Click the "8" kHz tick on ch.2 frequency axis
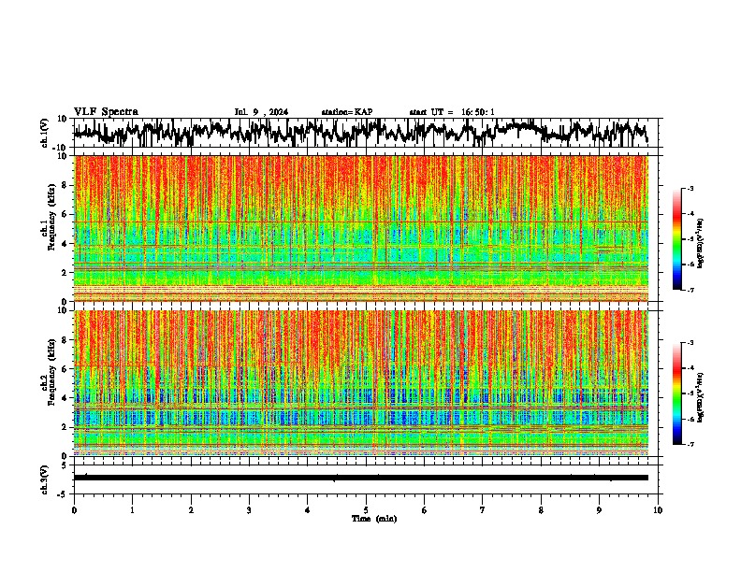Viewport: 741px width, 572px height. [x=65, y=340]
